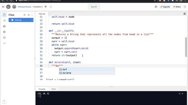Choose the 'delete' autocomplete suggestion
Screen dimensions: 188x105
pos(87,73)
